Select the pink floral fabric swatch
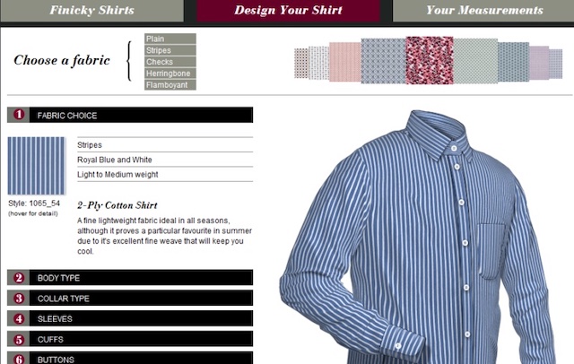 click(x=430, y=60)
